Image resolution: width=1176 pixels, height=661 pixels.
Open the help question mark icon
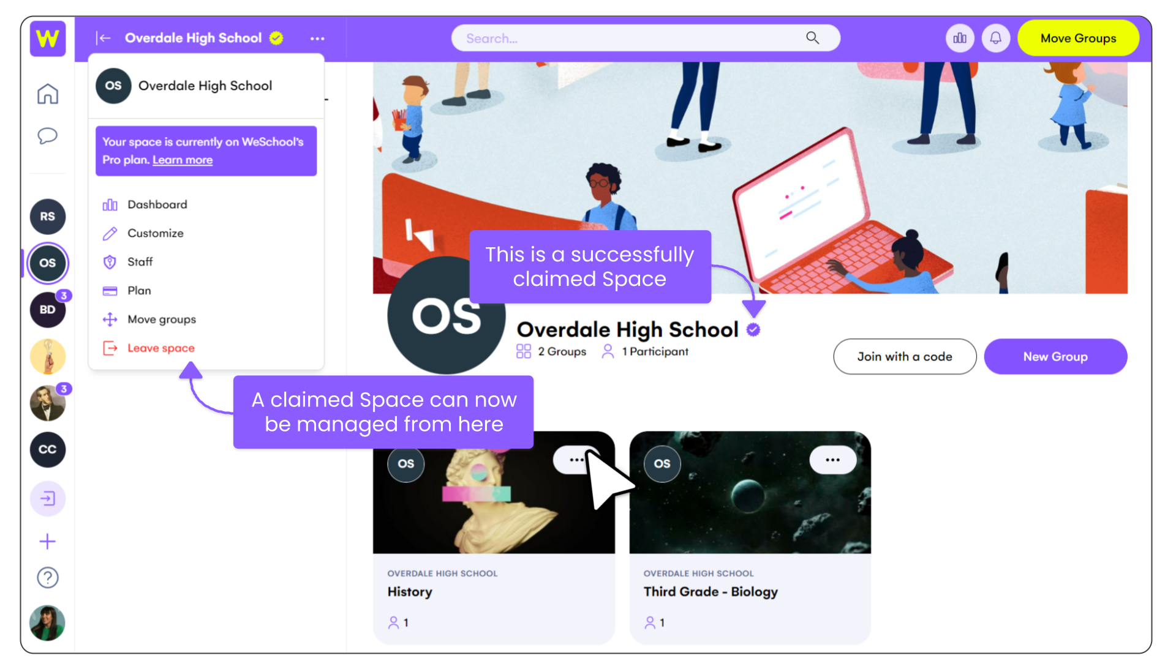point(48,577)
